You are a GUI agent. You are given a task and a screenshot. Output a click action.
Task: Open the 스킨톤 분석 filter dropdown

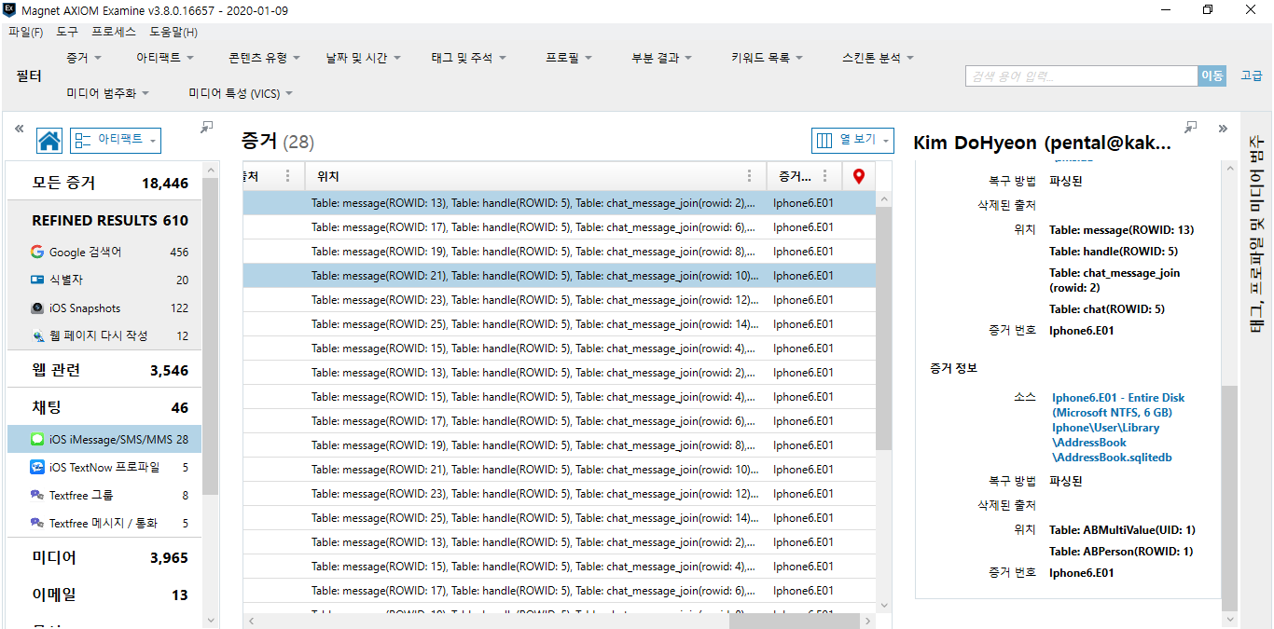click(878, 58)
